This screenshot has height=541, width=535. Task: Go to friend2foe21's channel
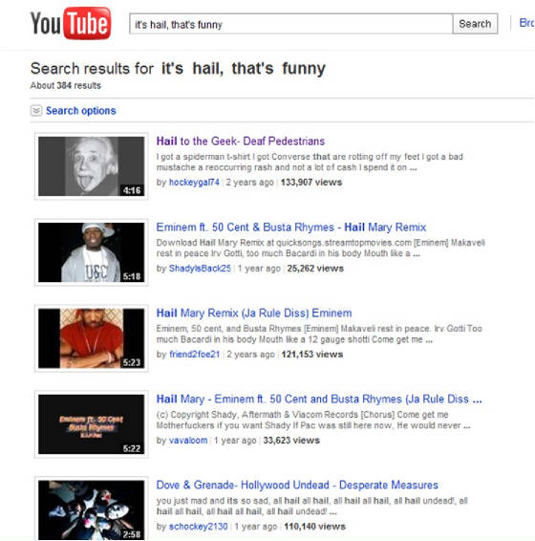[x=195, y=354]
